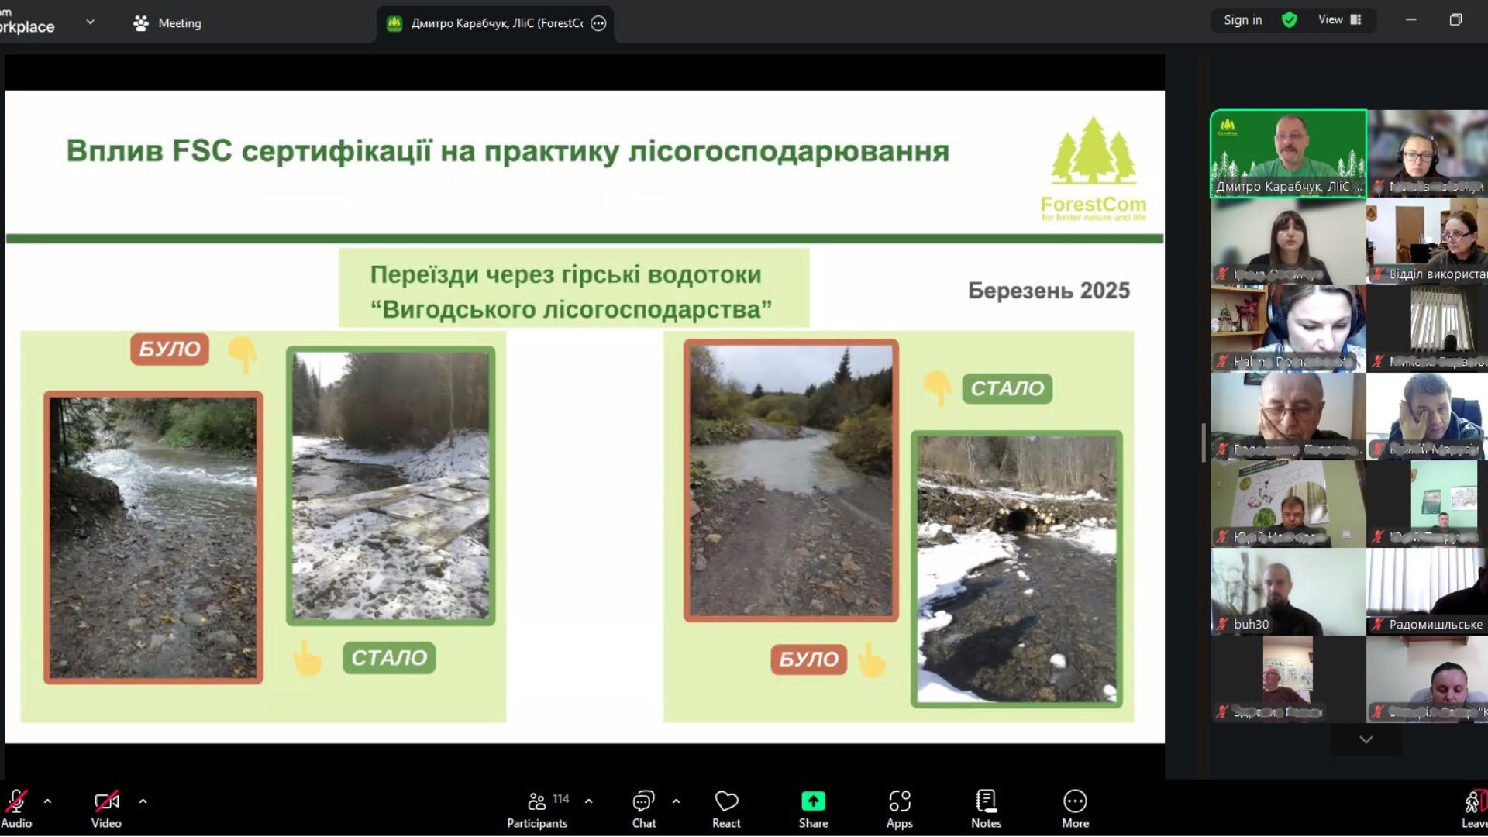Expand the chat options caret
Screen dimensions: 1488x837
tap(676, 801)
